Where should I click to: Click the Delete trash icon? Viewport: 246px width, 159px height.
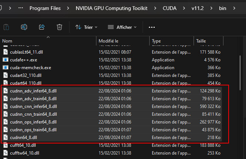pyautogui.click(x=59, y=27)
